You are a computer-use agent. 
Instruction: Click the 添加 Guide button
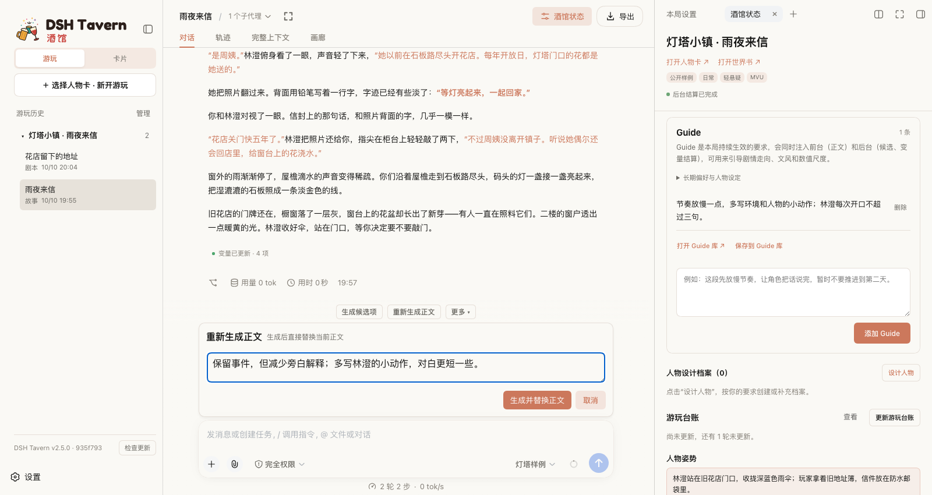[882, 333]
